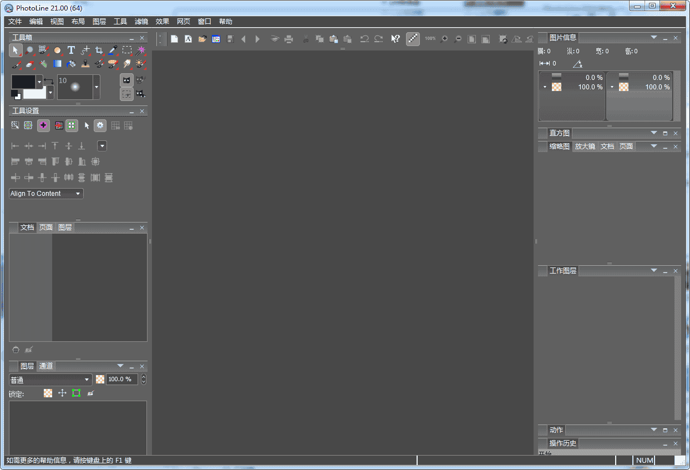Choose the Clone Stamp tool
690x470 pixels.
click(85, 64)
